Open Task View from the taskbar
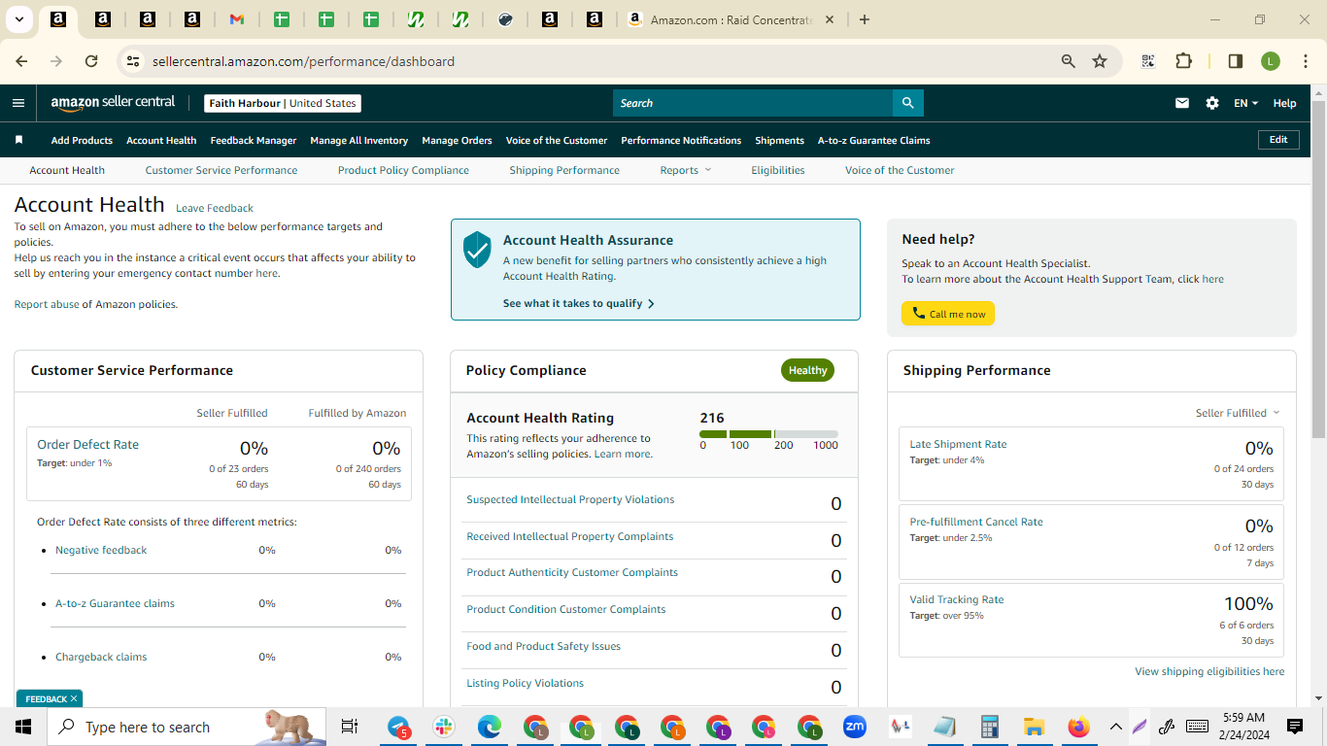Viewport: 1327px width, 746px height. point(350,727)
